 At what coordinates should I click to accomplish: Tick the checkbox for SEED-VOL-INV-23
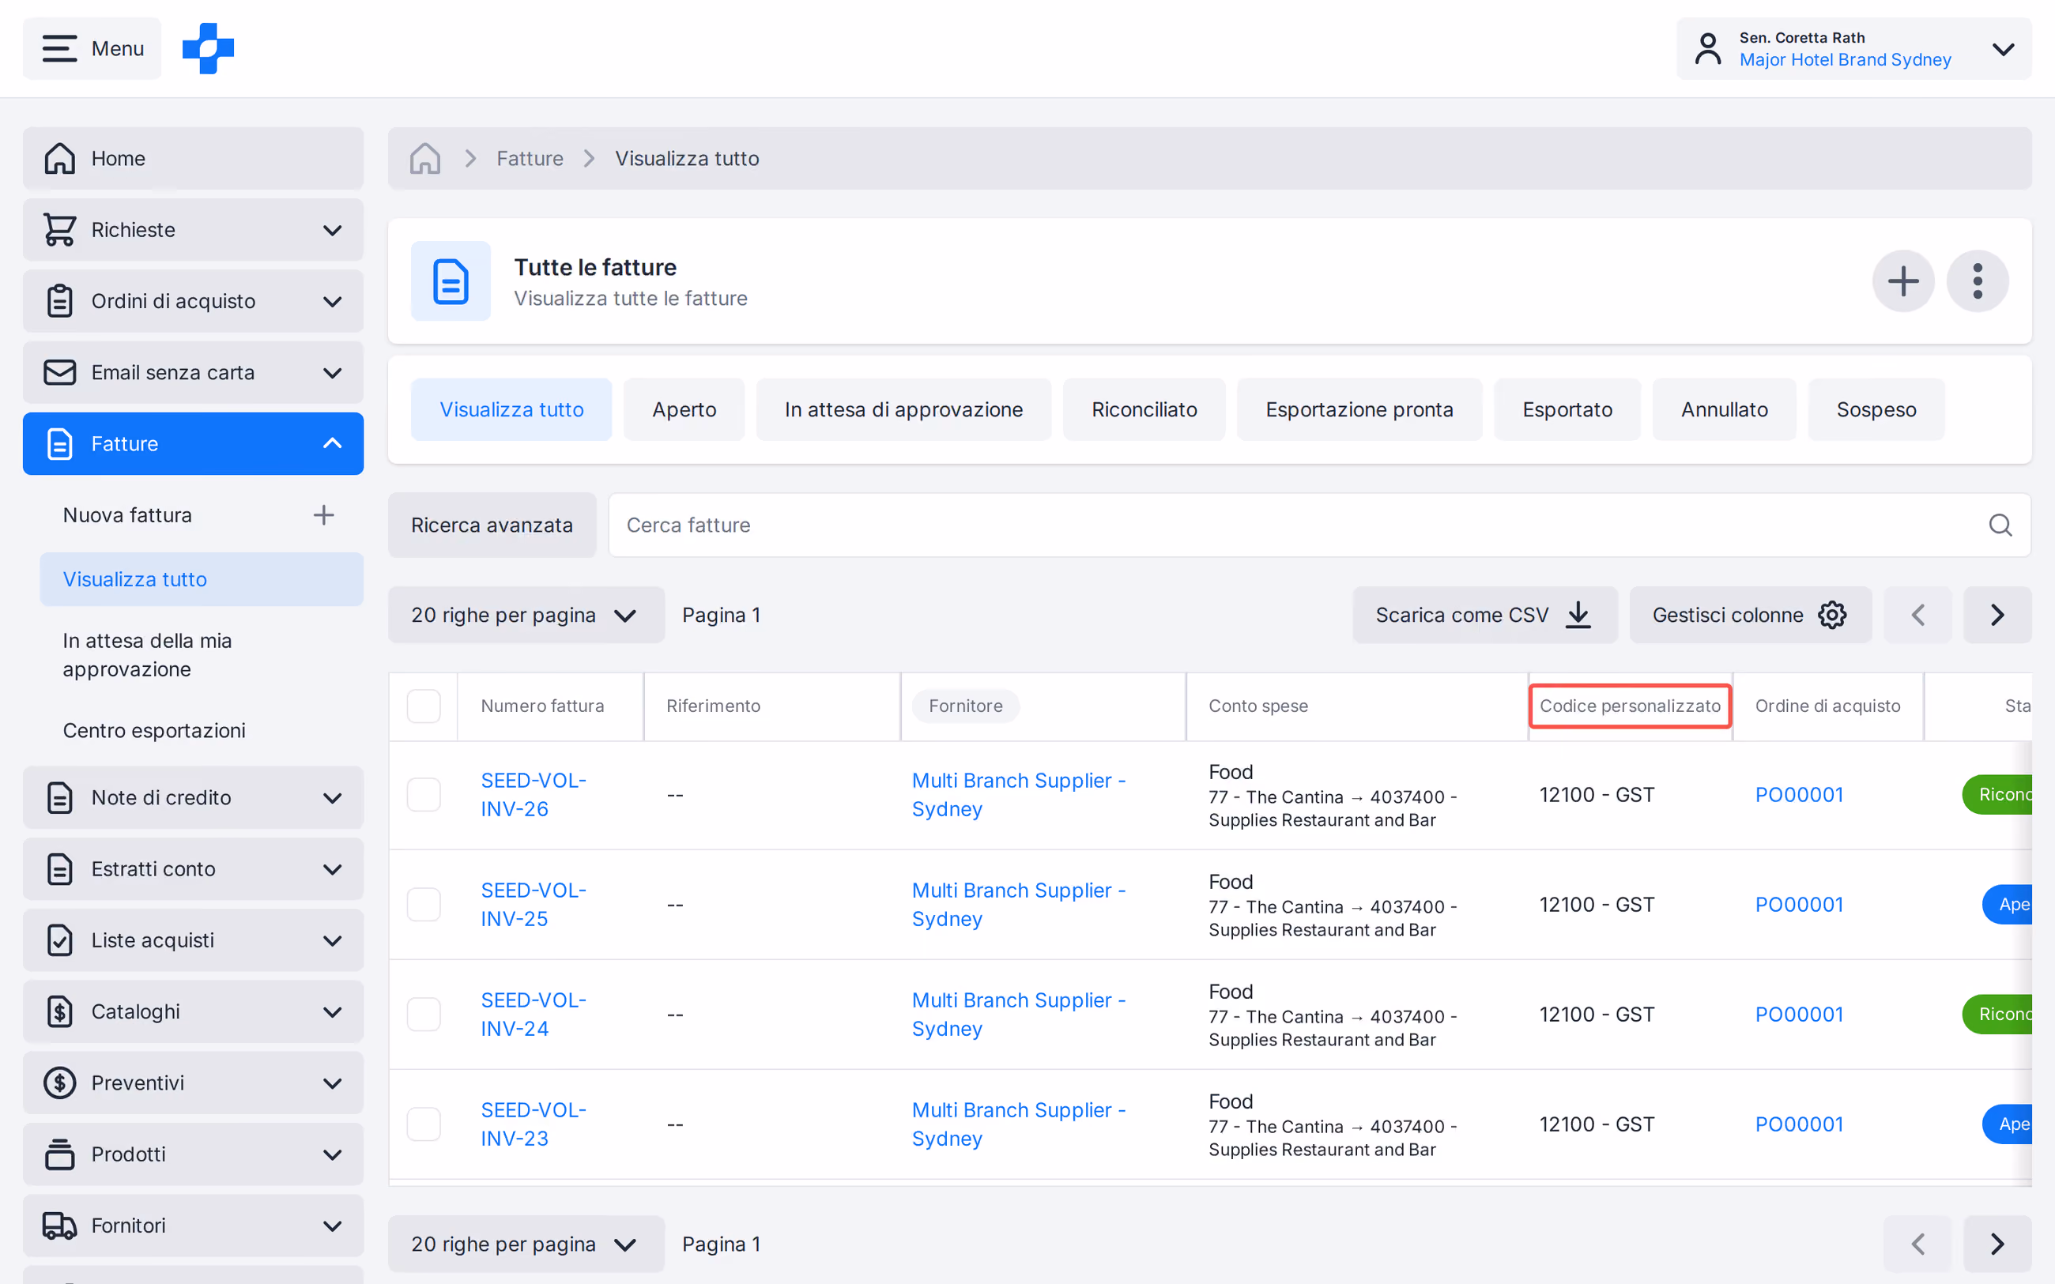tap(424, 1124)
